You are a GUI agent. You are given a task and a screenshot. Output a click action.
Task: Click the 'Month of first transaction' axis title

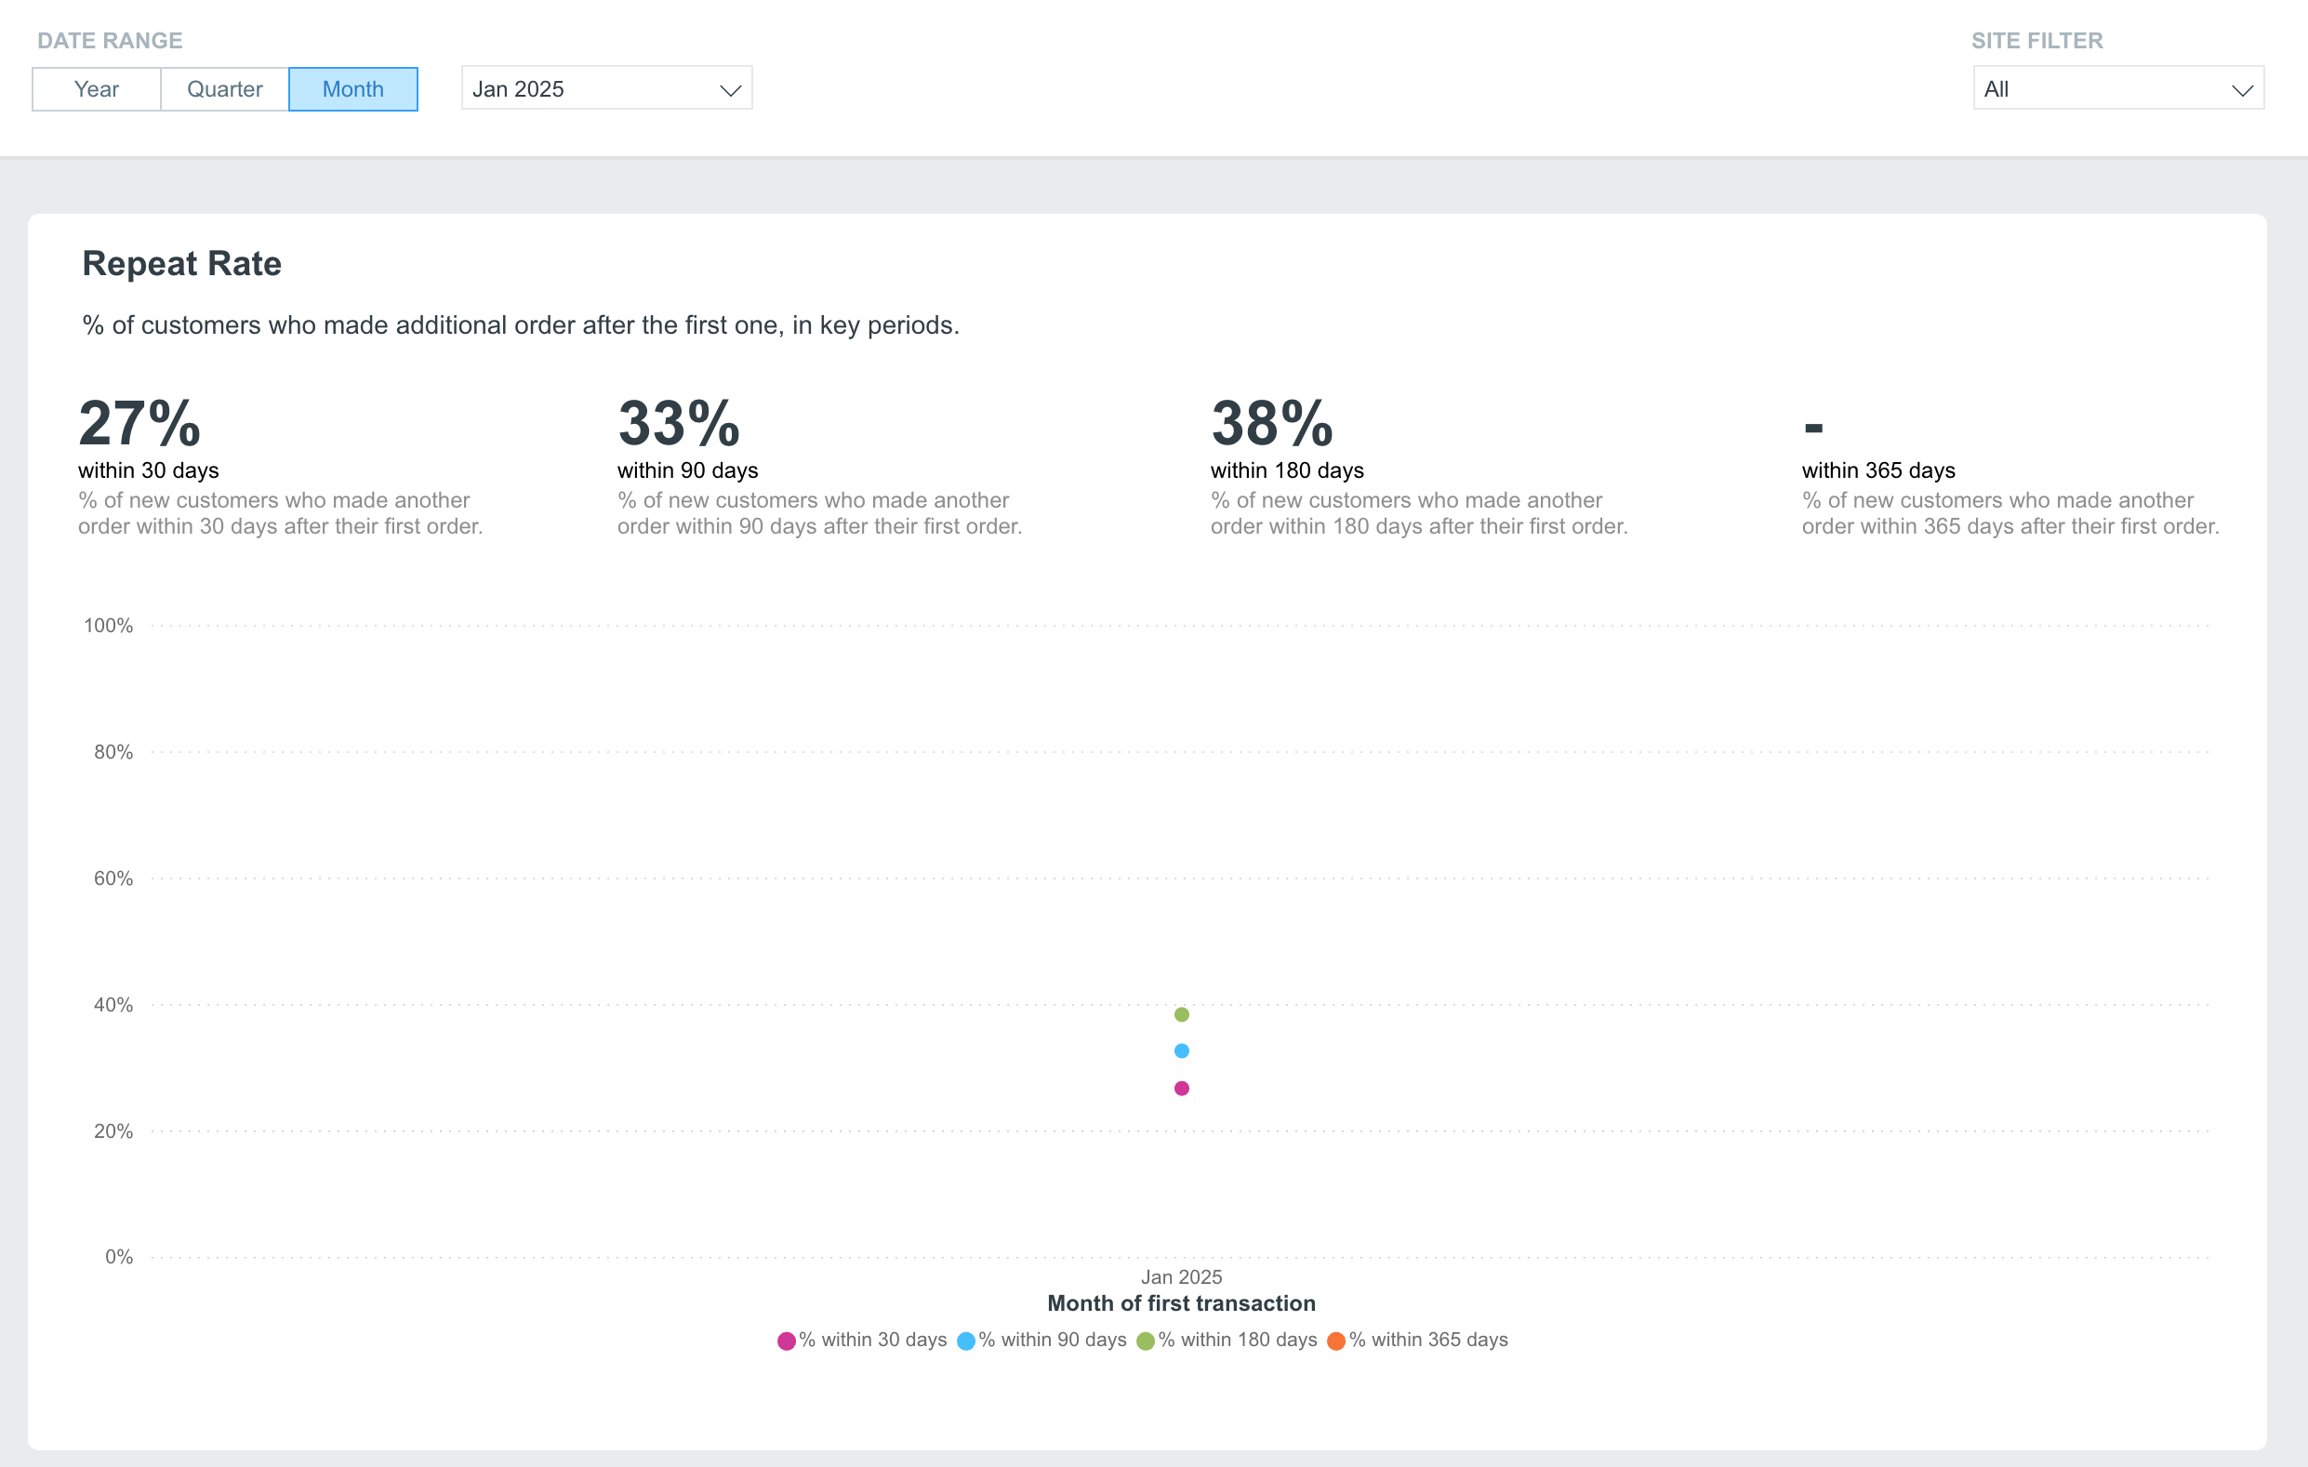tap(1182, 1303)
